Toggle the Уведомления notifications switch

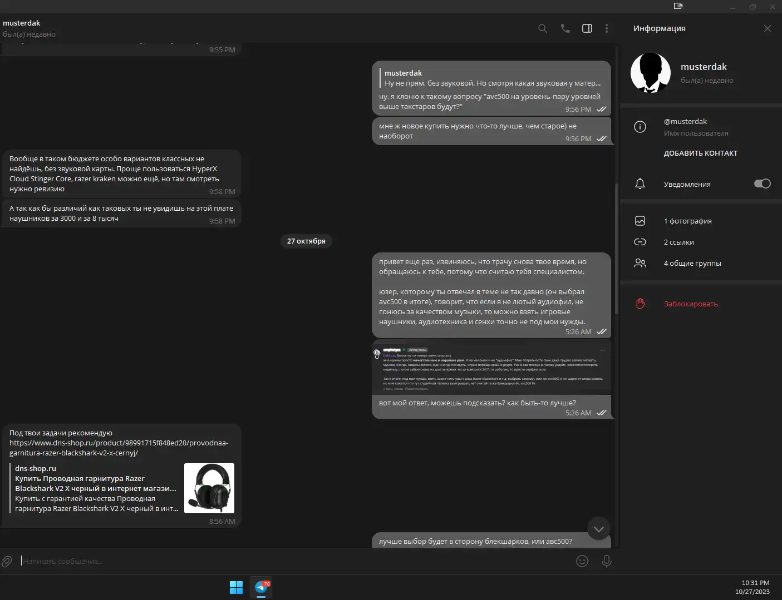pos(761,184)
